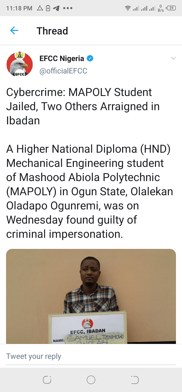Open recent apps from navigation bar
This screenshot has width=182, height=392.
(x=47, y=380)
